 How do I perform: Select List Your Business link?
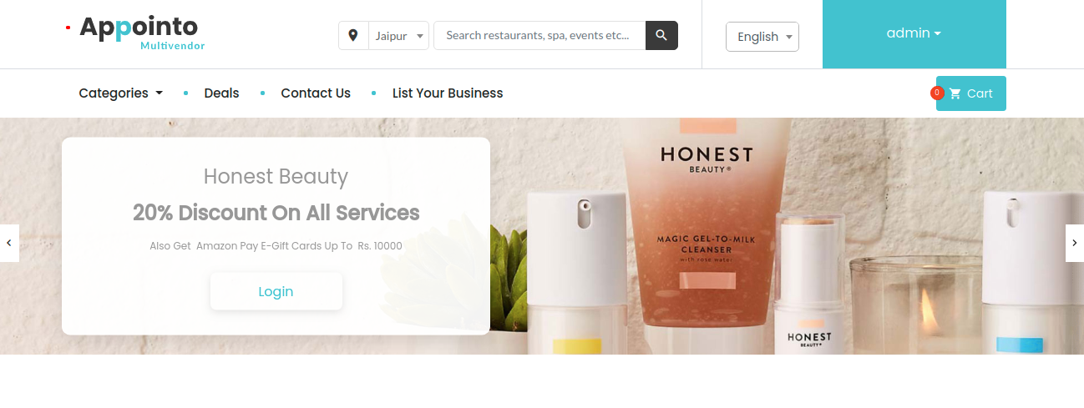pyautogui.click(x=448, y=93)
